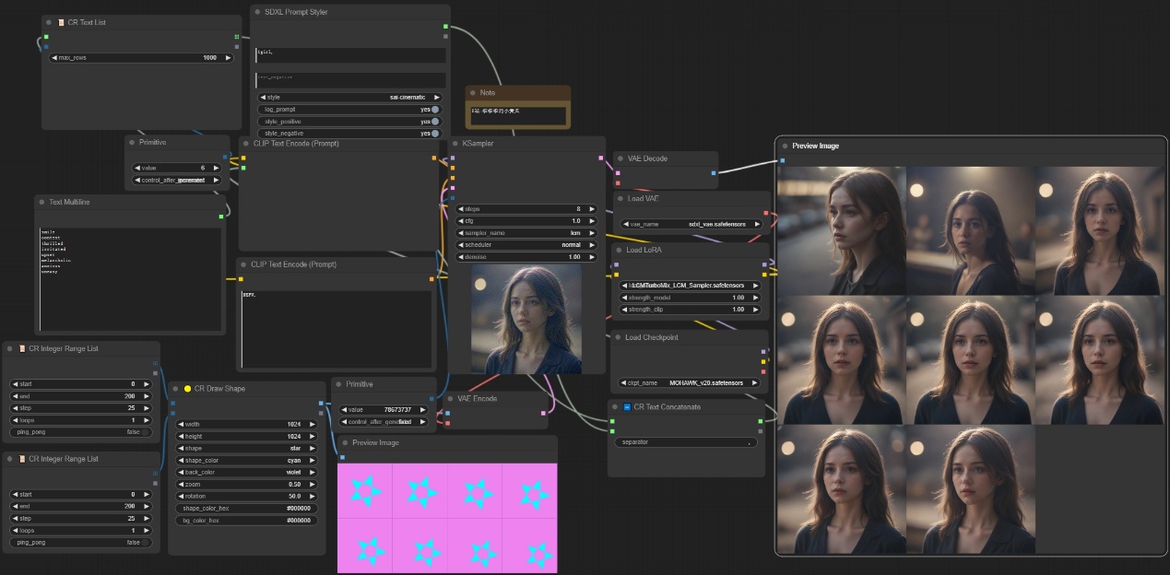The height and width of the screenshot is (575, 1170).
Task: Click the KSampler preview portrait thumbnail
Action: pos(526,320)
